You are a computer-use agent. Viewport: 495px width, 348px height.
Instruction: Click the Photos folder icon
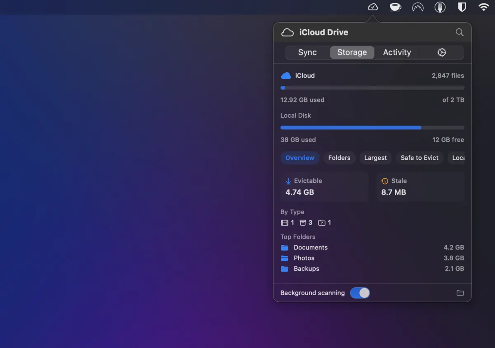click(x=285, y=258)
